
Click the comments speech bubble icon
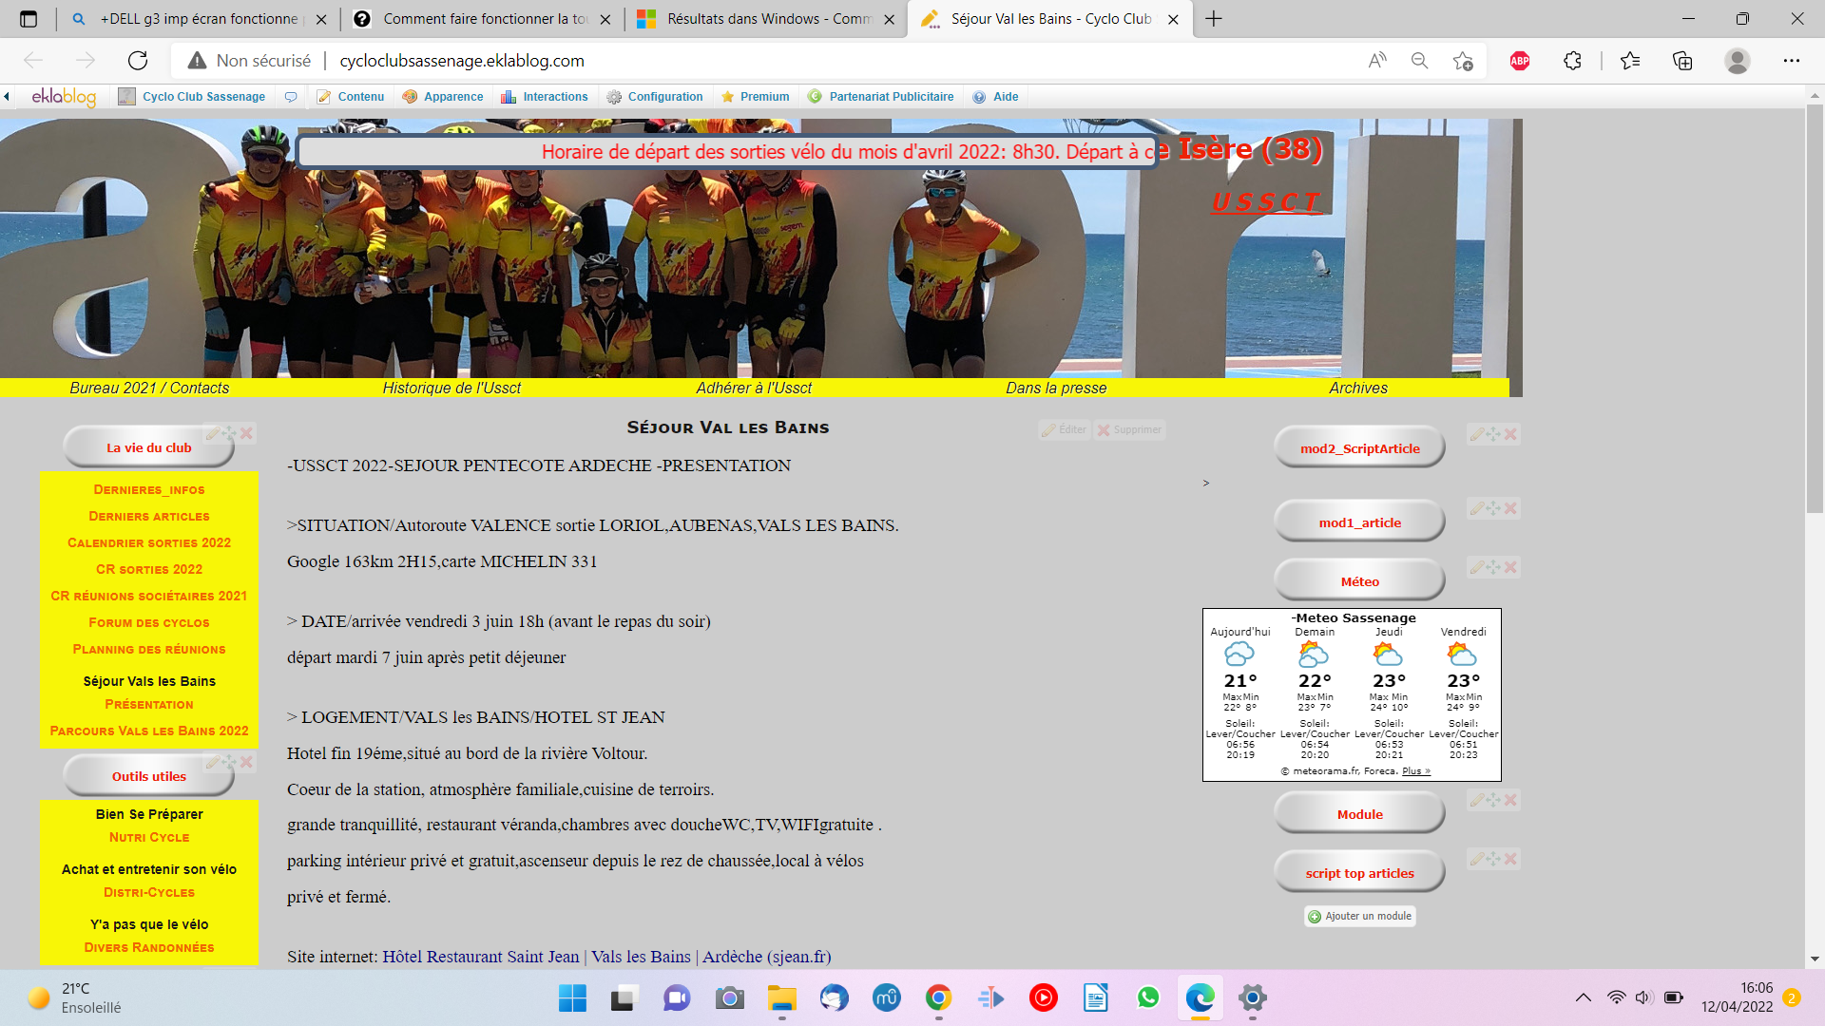[x=291, y=96]
